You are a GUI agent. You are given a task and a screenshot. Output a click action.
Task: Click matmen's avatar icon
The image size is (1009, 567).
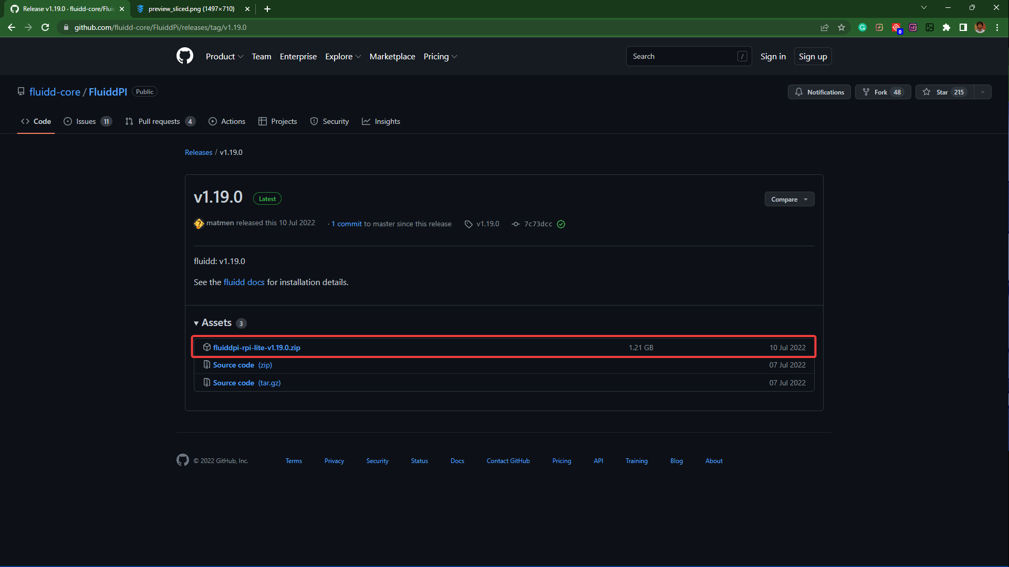(199, 224)
